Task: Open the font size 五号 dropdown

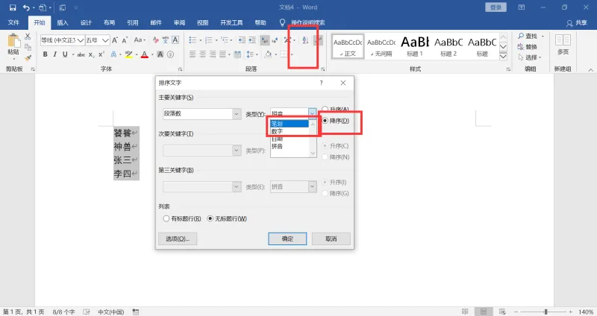Action: coord(105,40)
